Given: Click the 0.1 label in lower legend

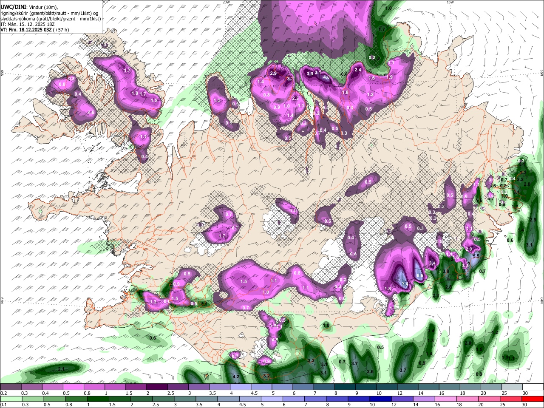Looking at the screenshot, I should point(4,405).
